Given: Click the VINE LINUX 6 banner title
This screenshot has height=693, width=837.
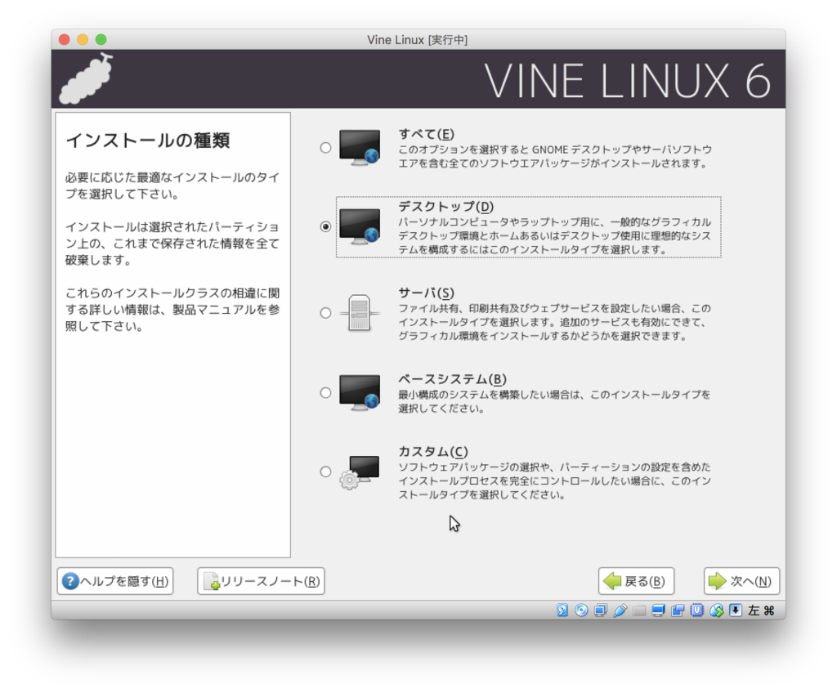Looking at the screenshot, I should 627,81.
